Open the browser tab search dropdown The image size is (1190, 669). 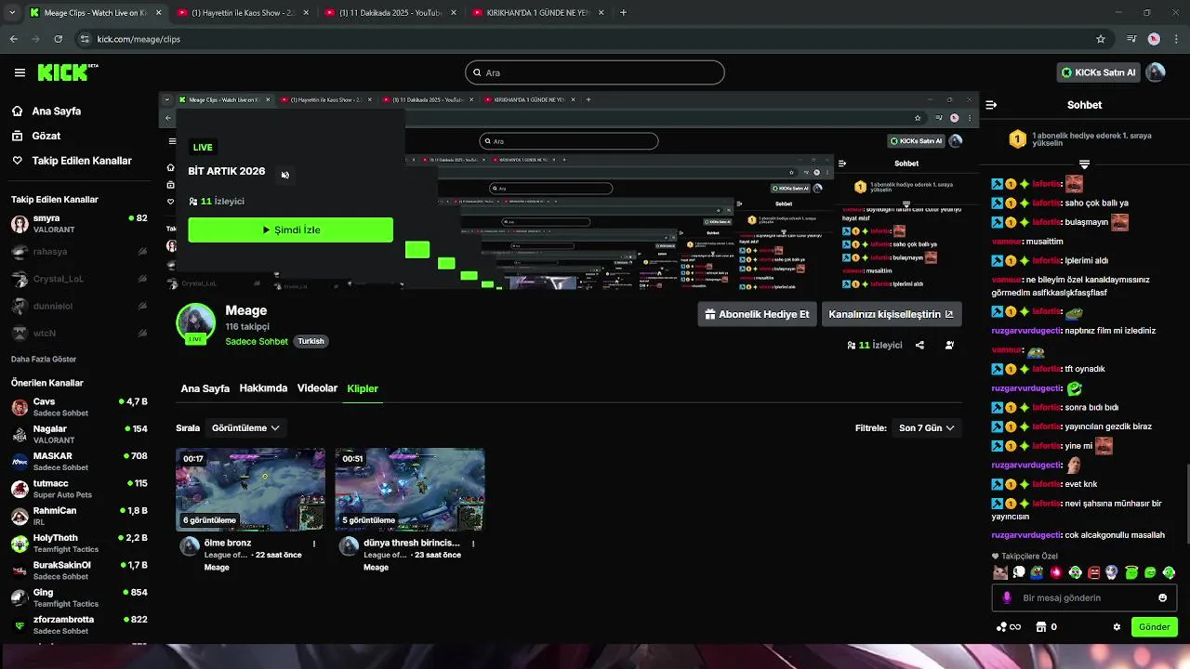click(11, 13)
